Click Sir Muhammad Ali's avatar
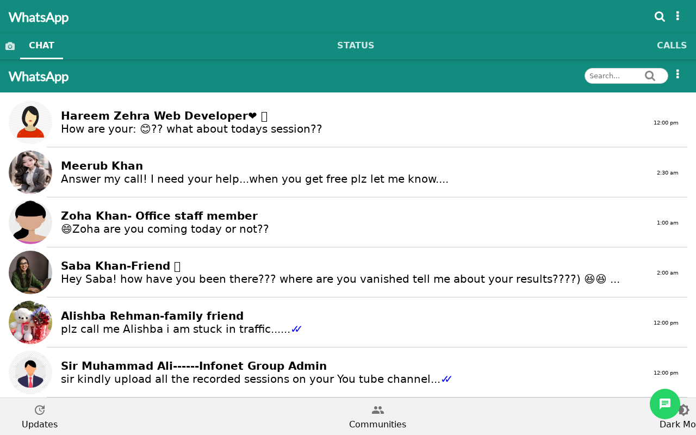 point(30,372)
